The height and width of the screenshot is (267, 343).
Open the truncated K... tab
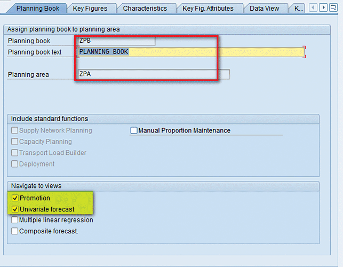[x=298, y=9]
